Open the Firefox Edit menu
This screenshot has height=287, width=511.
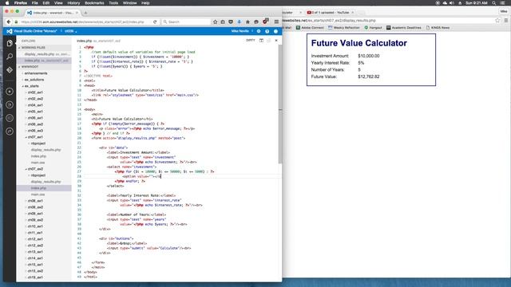pyautogui.click(x=46, y=3)
